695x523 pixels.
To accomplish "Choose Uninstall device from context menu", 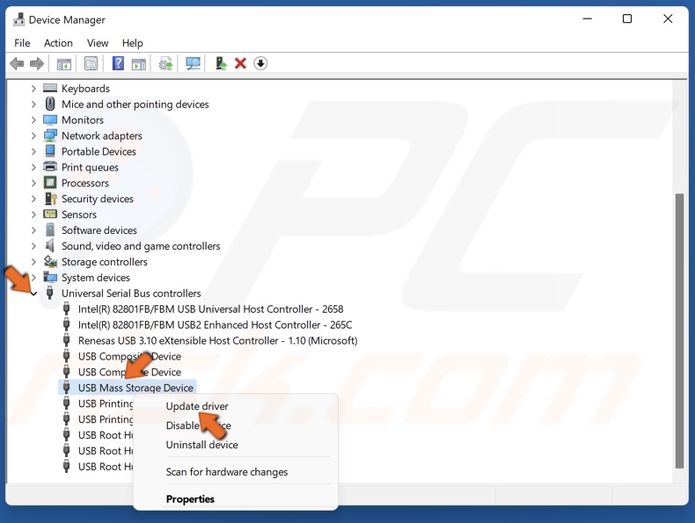I will [202, 445].
